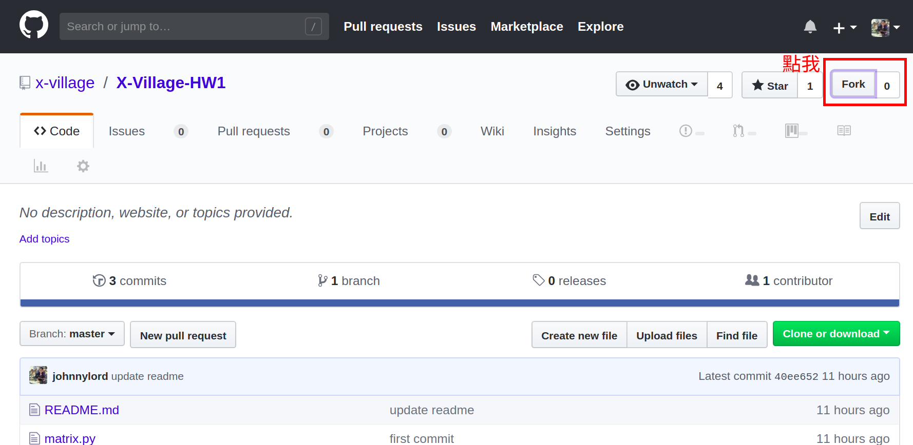Click README.md file icon

34,410
